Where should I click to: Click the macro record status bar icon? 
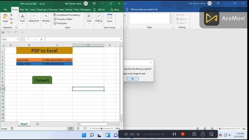click(12, 129)
